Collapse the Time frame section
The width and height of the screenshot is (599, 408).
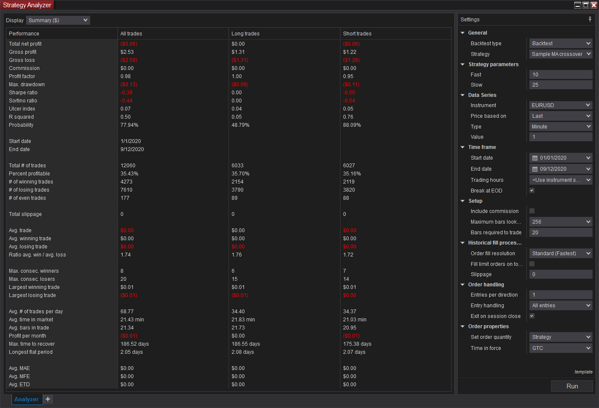(463, 147)
